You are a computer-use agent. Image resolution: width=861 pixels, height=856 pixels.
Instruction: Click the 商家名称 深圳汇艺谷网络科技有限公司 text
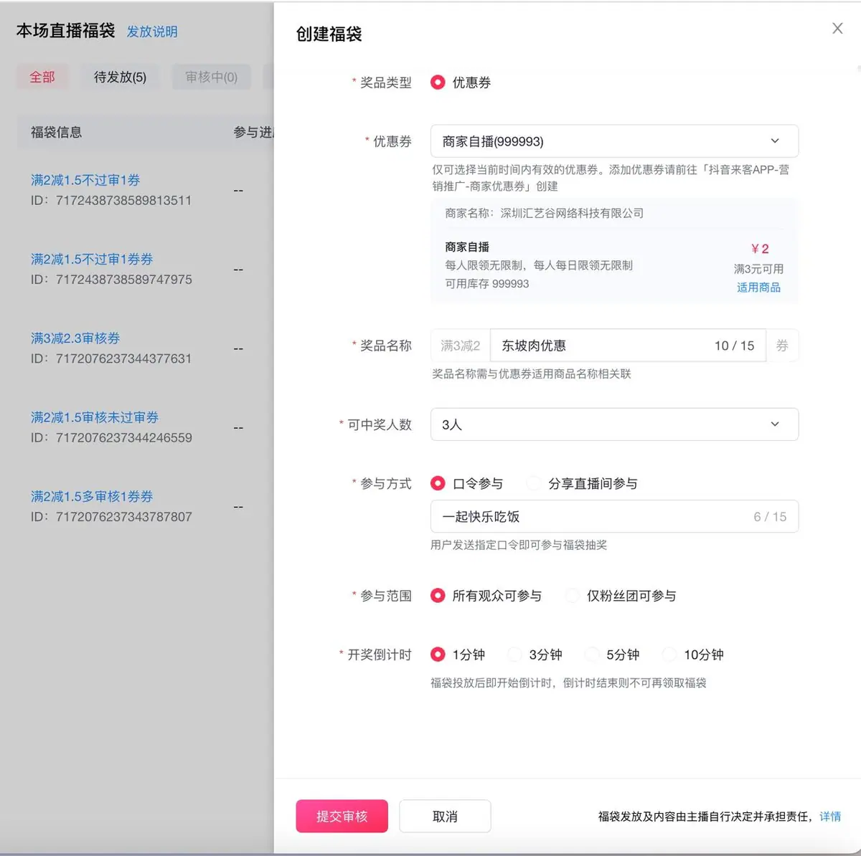[544, 213]
